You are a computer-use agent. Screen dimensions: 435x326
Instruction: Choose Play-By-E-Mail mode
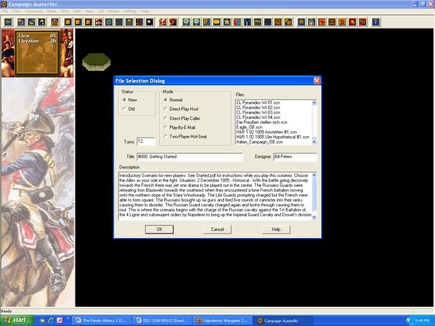pyautogui.click(x=166, y=127)
